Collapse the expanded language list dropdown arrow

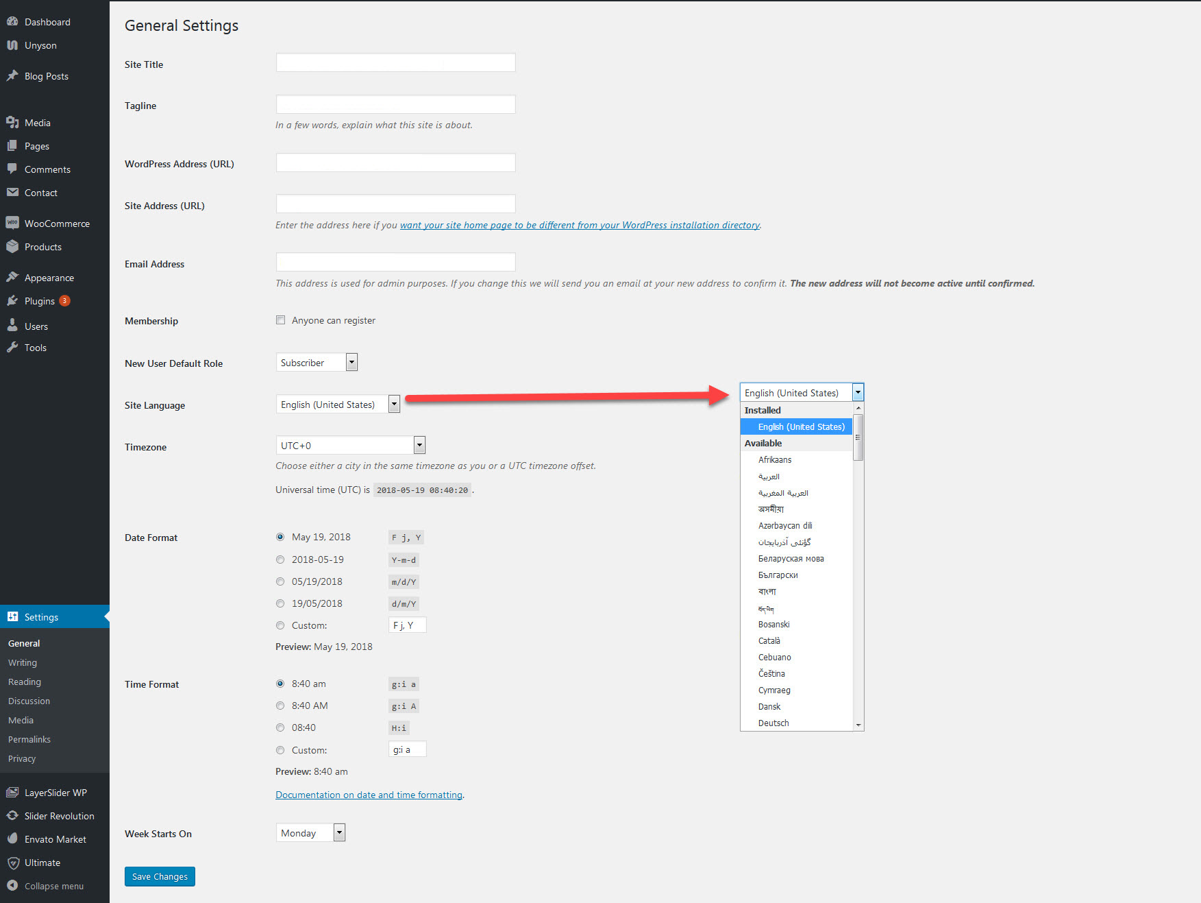coord(857,392)
